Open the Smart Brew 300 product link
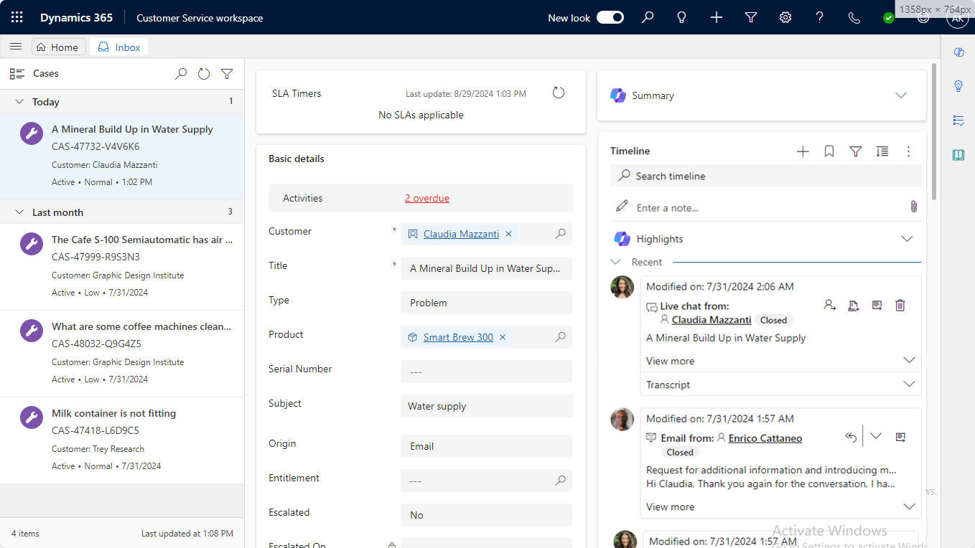This screenshot has height=548, width=975. 458,337
